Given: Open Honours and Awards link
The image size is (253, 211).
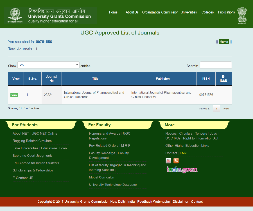Looking at the screenshot, I should click(x=105, y=134).
